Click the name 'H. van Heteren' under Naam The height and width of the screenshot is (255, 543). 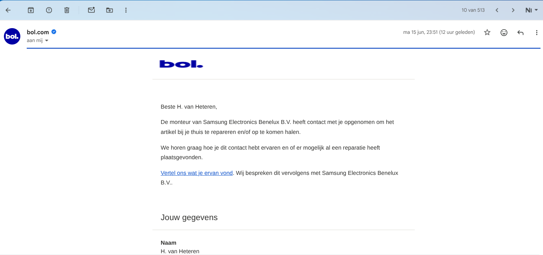coord(180,251)
